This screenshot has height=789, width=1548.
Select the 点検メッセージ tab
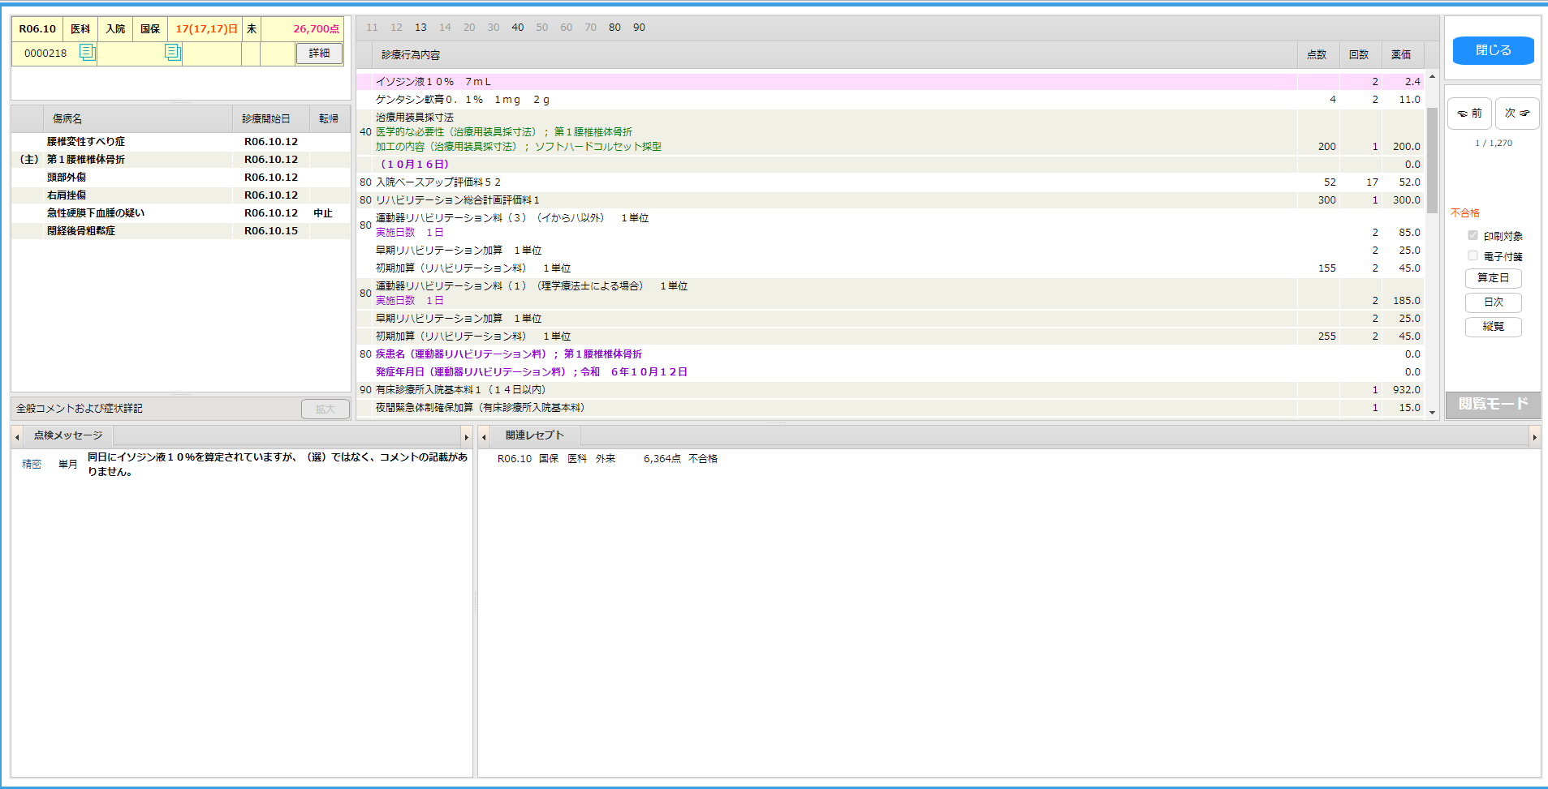68,436
